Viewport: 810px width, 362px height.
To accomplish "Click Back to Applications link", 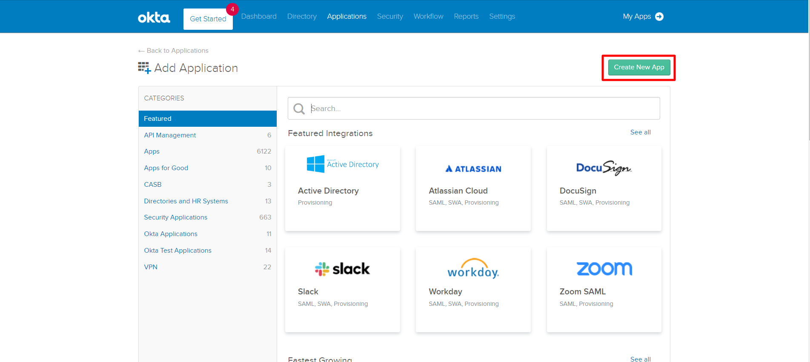I will tap(173, 51).
